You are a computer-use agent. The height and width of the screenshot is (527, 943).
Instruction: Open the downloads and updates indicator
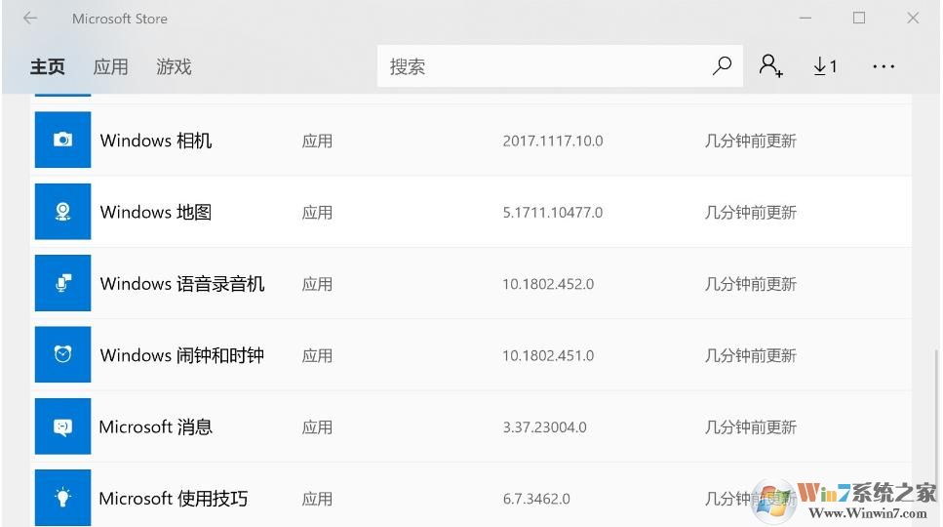825,66
